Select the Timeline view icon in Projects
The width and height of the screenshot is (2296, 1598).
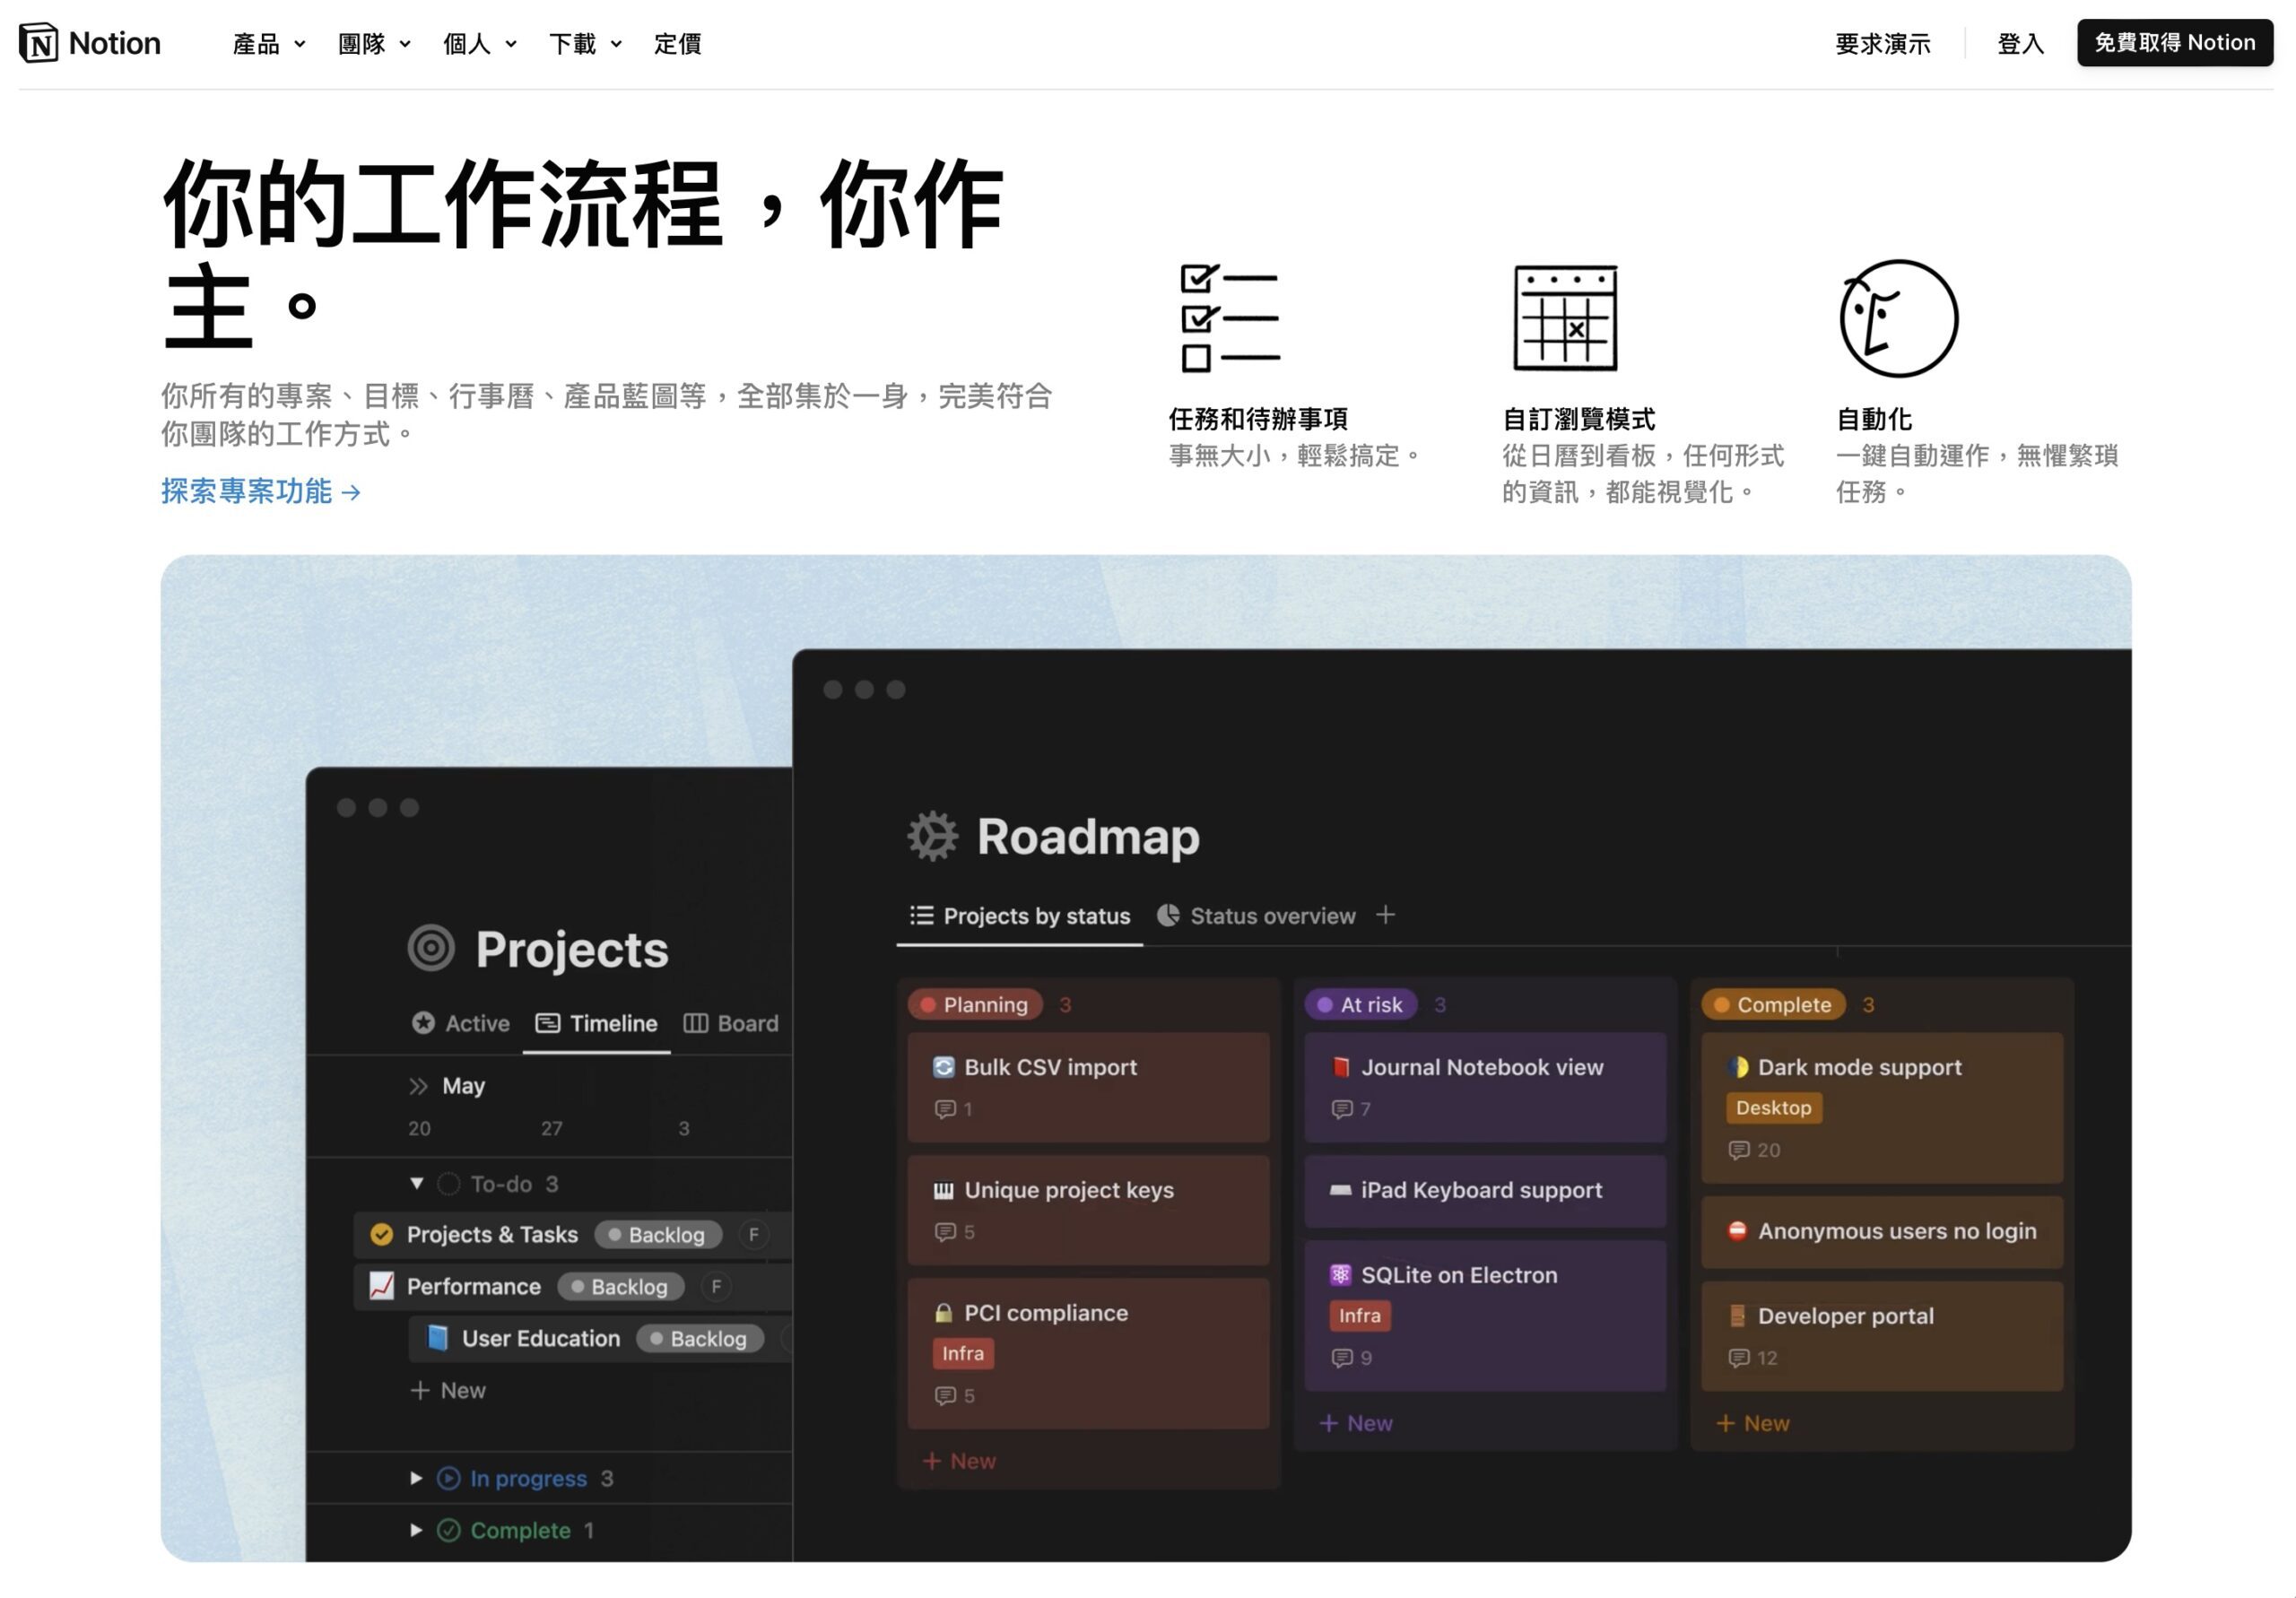[x=549, y=1023]
